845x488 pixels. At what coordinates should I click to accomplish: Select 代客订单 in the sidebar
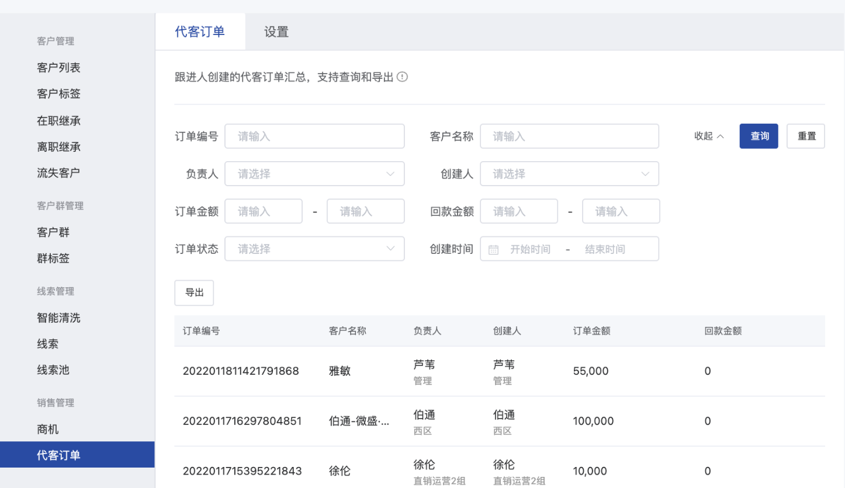[77, 455]
